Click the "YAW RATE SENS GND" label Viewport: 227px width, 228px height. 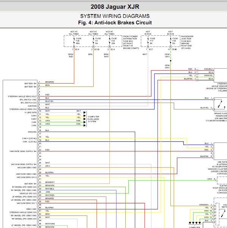[26, 174]
